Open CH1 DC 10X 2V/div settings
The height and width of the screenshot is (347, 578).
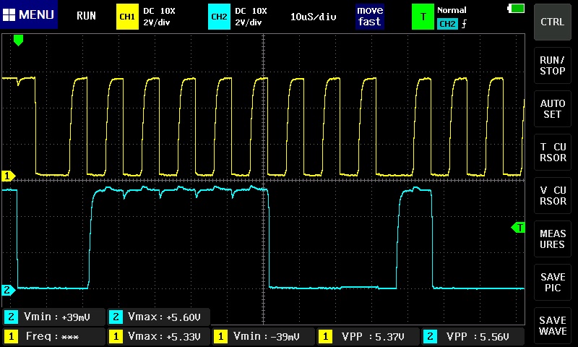click(x=159, y=17)
